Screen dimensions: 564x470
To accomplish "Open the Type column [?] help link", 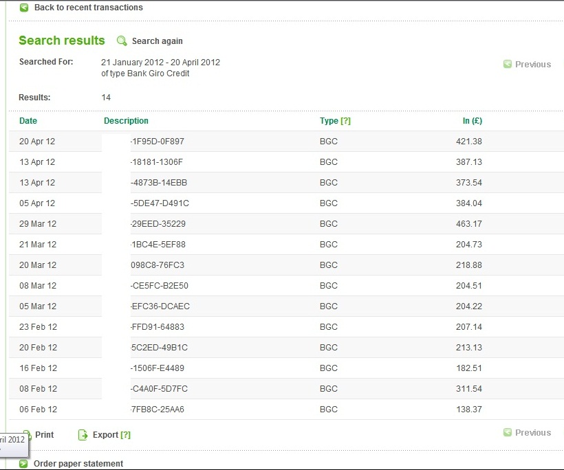I will point(345,121).
